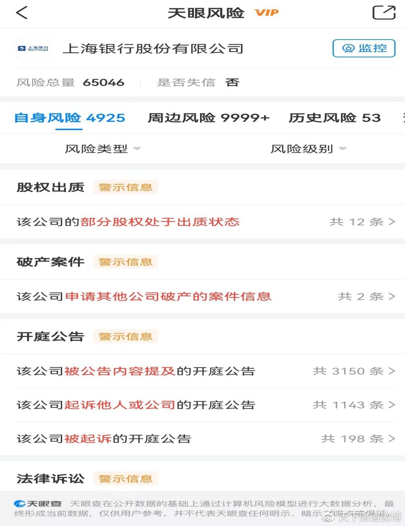
Task: Tap the share icon at top right
Action: point(383,13)
